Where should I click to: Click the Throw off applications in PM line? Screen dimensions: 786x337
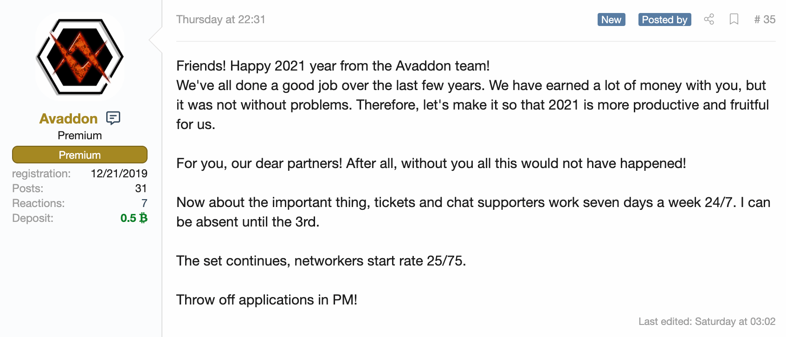[x=267, y=299]
